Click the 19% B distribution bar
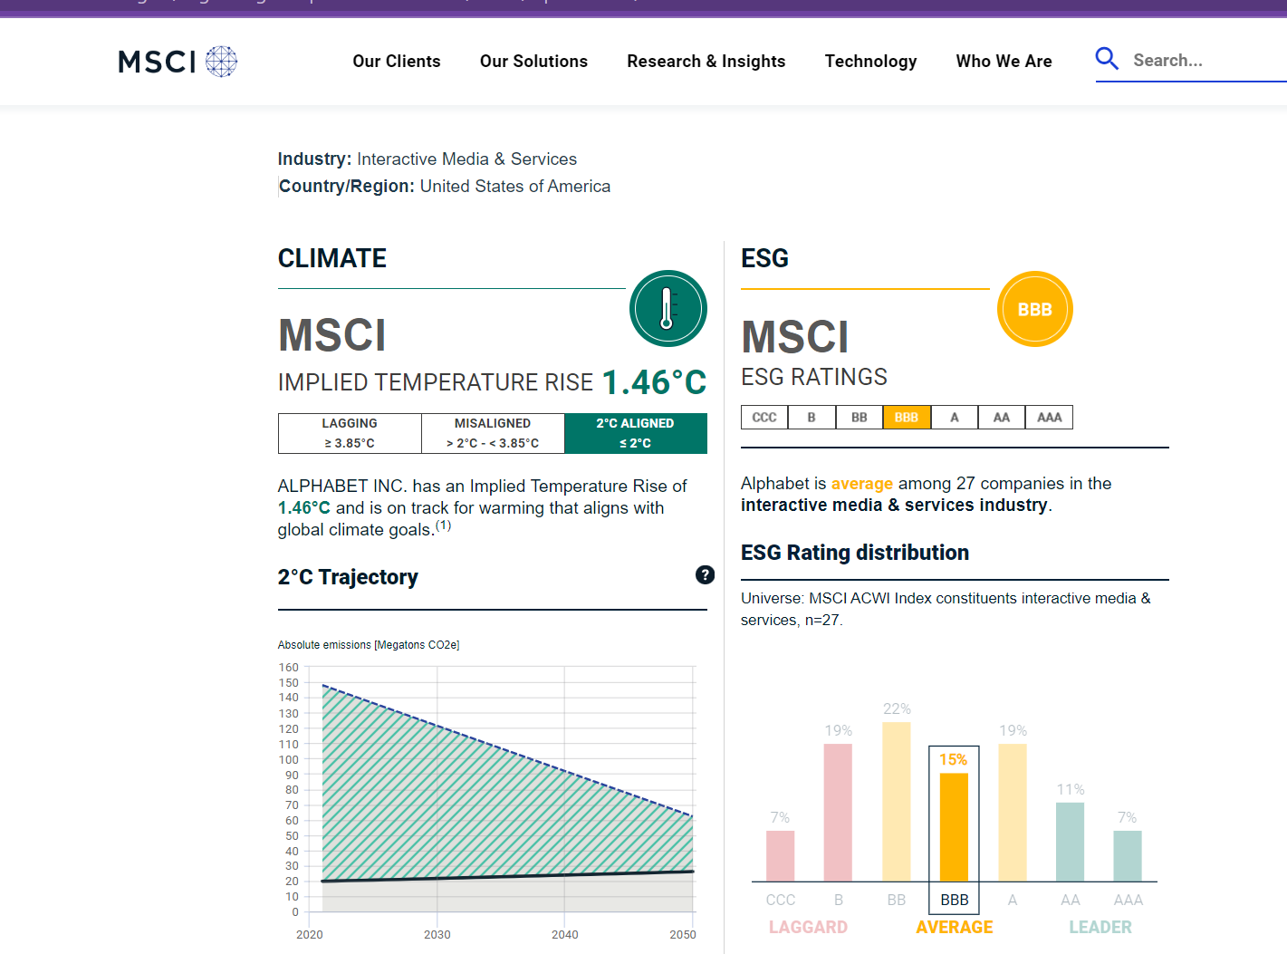The width and height of the screenshot is (1287, 954). [838, 813]
